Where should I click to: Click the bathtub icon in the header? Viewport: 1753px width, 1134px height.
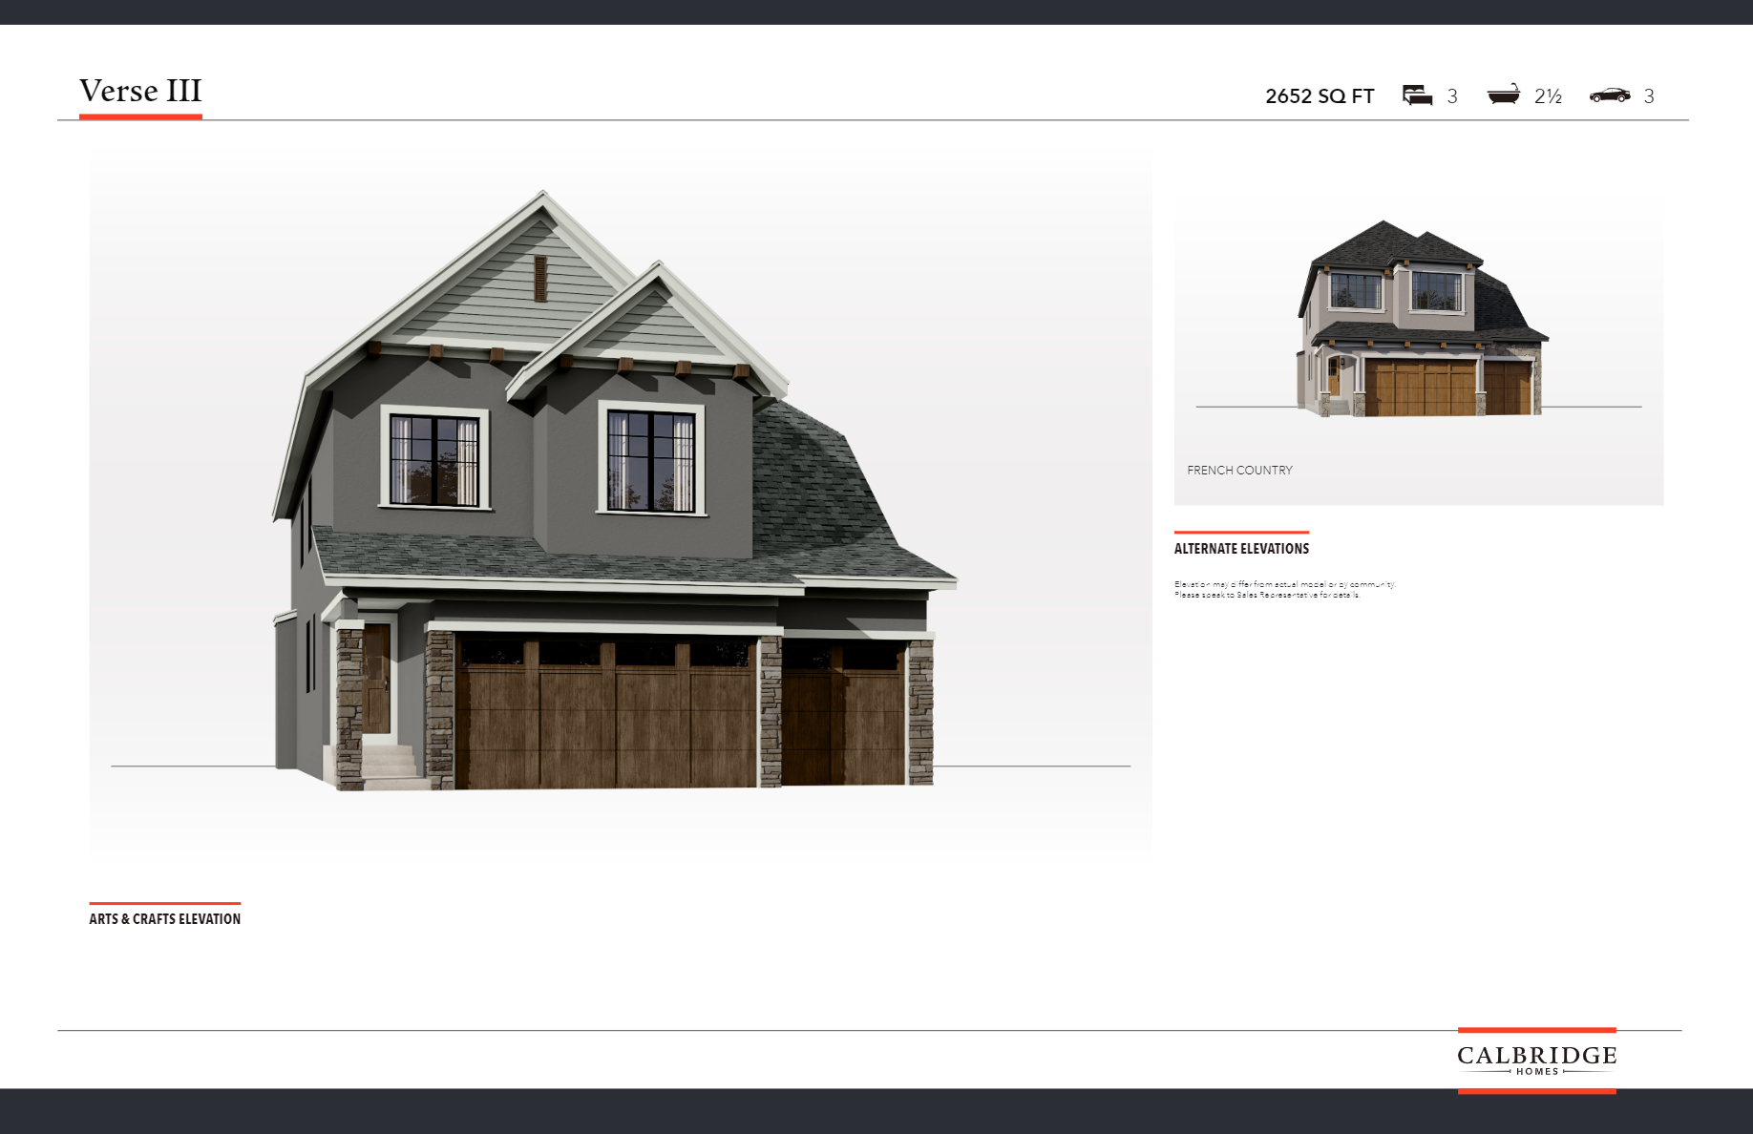coord(1504,94)
